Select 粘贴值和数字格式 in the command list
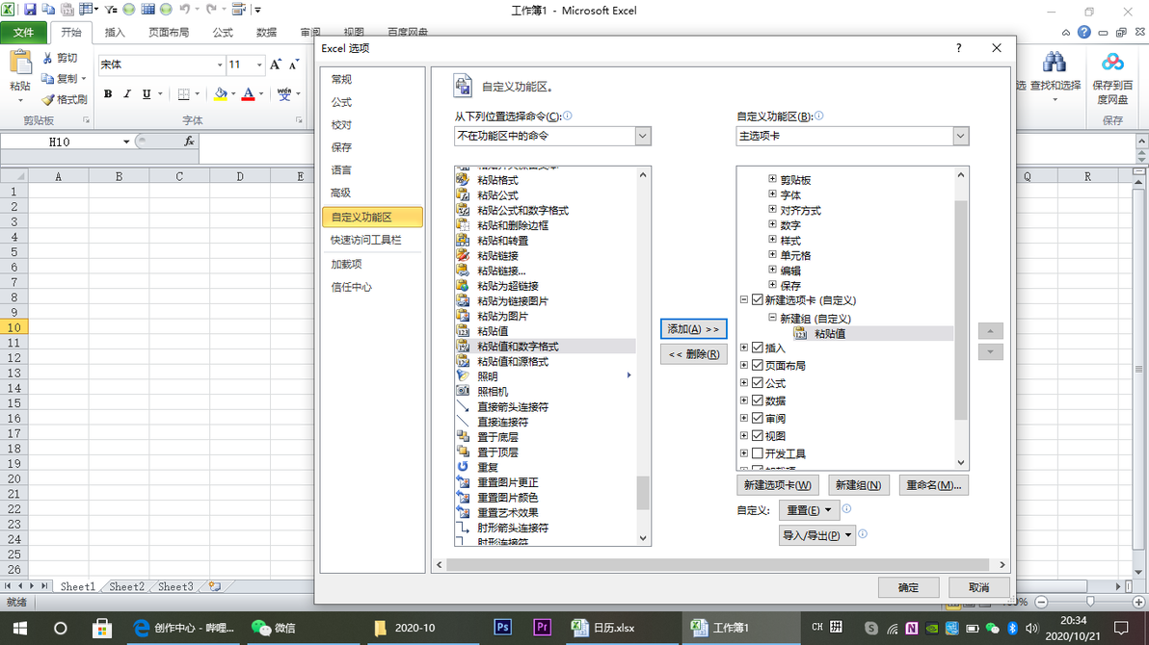 [x=546, y=347]
